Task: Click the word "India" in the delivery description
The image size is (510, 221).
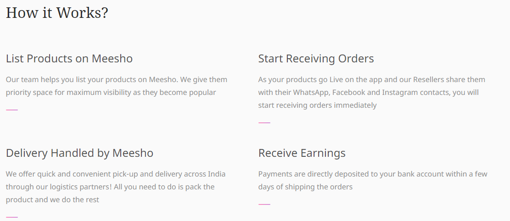Action: tap(217, 174)
